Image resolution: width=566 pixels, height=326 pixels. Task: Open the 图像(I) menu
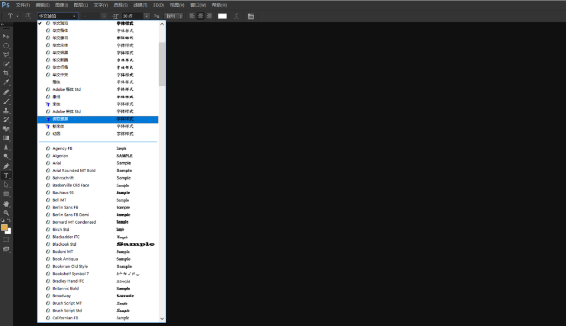(61, 5)
